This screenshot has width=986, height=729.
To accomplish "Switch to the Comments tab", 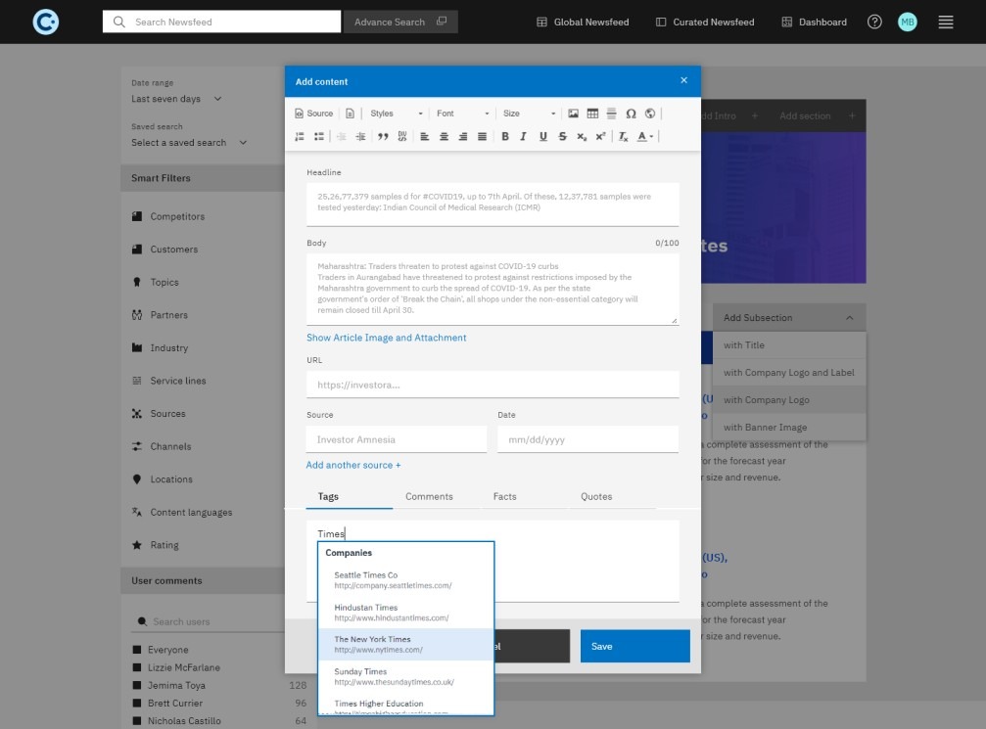I will (429, 496).
